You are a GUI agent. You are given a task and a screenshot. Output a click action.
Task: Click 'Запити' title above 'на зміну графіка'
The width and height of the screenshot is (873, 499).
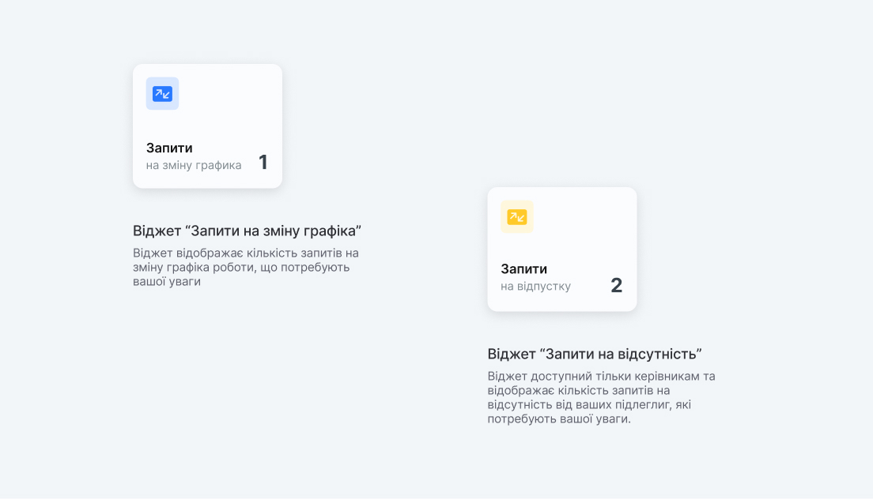[169, 148]
